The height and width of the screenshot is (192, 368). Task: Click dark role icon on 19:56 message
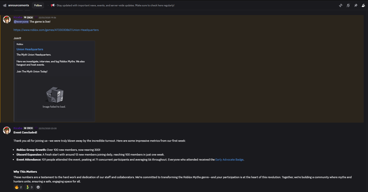point(36,18)
